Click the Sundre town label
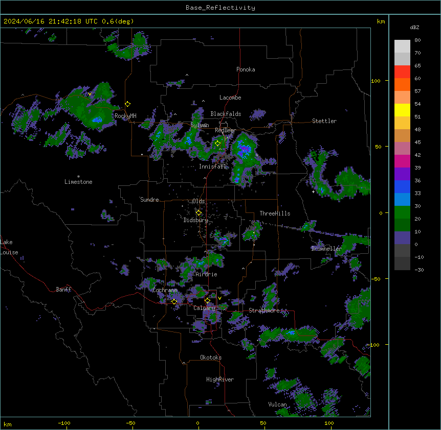Screen dimensions: 441x430 coord(149,200)
